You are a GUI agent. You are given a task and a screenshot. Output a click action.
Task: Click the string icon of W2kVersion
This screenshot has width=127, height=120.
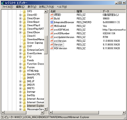point(52,48)
